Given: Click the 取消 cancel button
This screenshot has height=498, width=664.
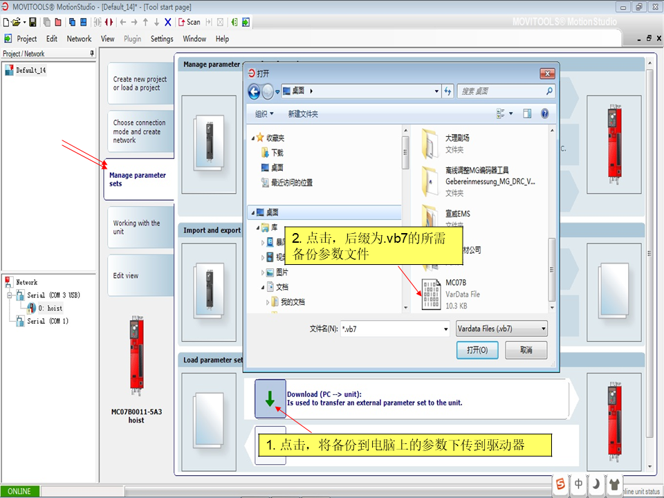Looking at the screenshot, I should pos(526,351).
